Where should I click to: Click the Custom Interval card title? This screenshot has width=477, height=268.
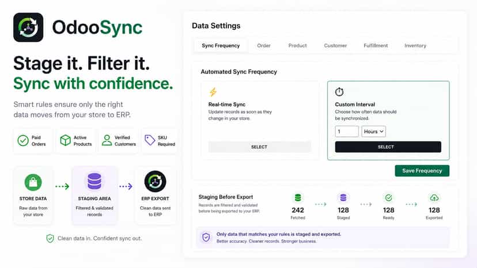pyautogui.click(x=355, y=104)
